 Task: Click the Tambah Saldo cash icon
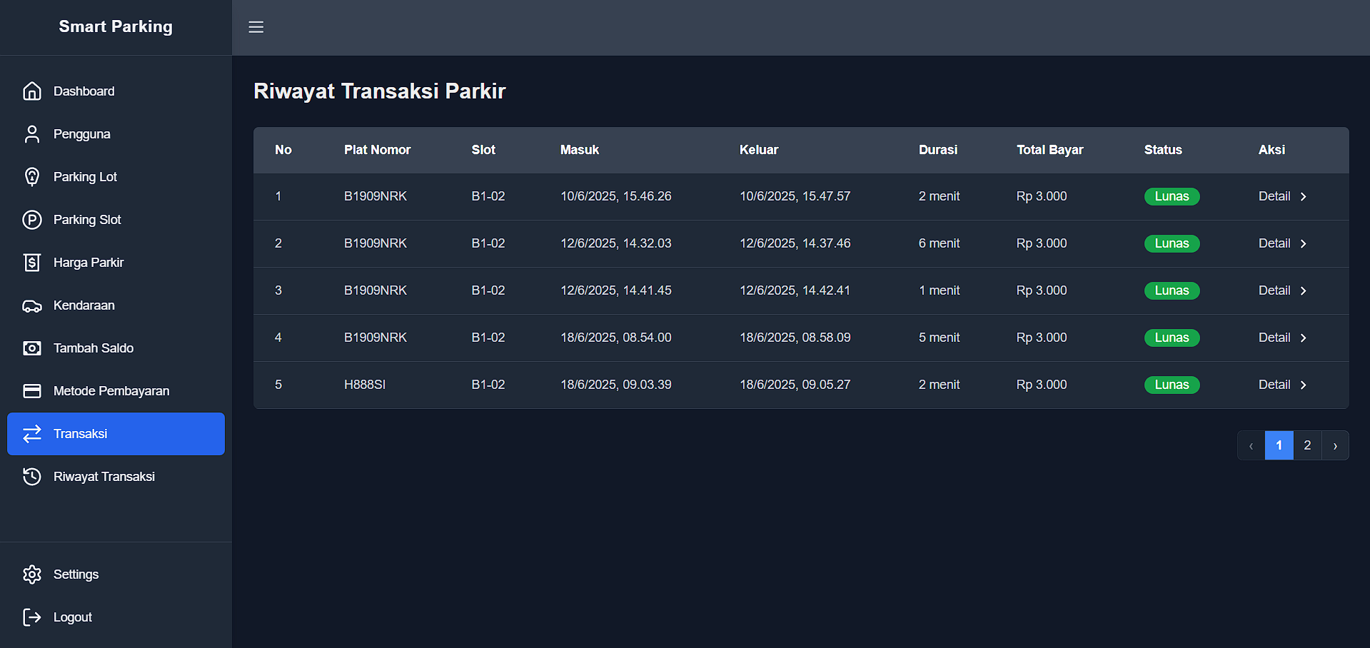point(32,348)
